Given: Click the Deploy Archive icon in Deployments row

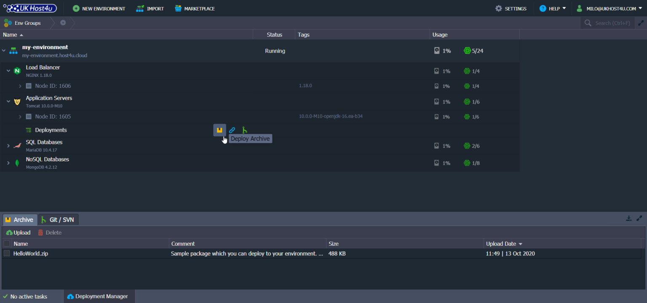Looking at the screenshot, I should pyautogui.click(x=219, y=130).
